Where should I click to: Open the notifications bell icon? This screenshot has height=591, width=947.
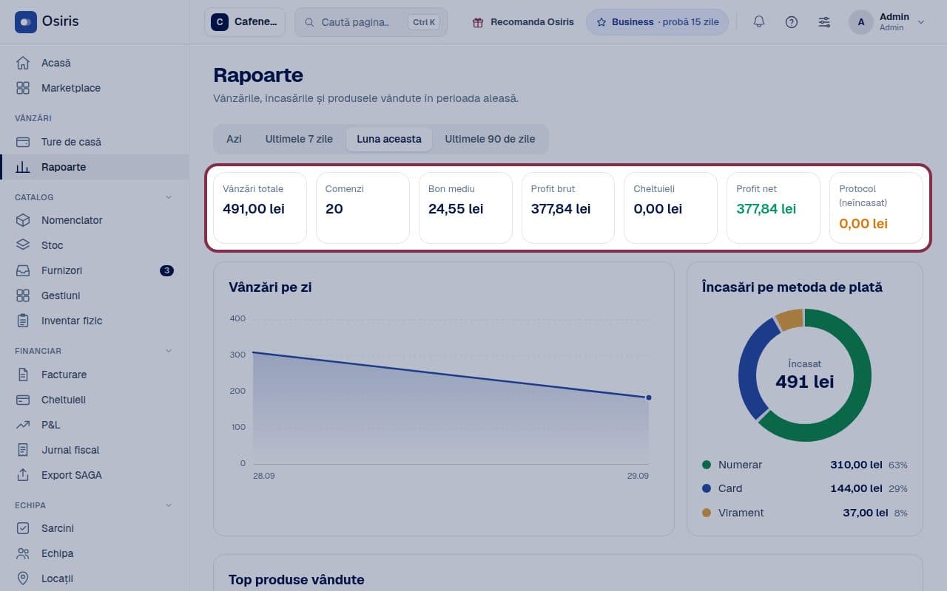(759, 22)
